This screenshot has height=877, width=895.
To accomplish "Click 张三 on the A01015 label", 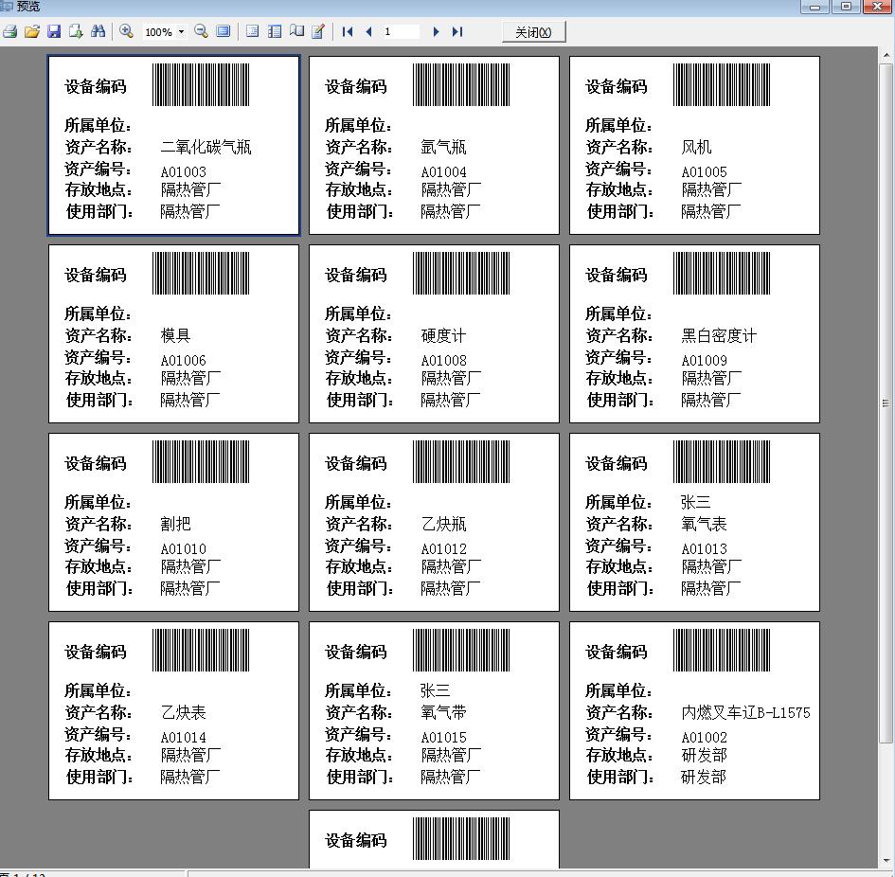I will coord(436,690).
